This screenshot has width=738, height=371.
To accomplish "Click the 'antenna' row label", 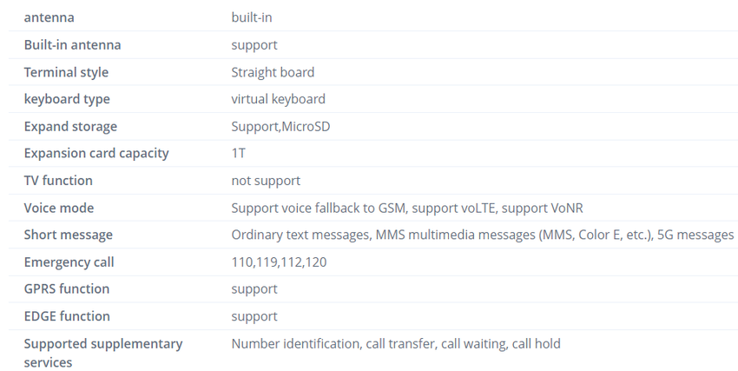I will [49, 17].
